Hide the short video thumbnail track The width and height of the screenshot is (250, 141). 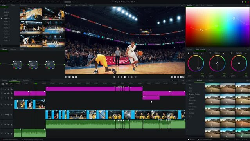(x=5, y=105)
